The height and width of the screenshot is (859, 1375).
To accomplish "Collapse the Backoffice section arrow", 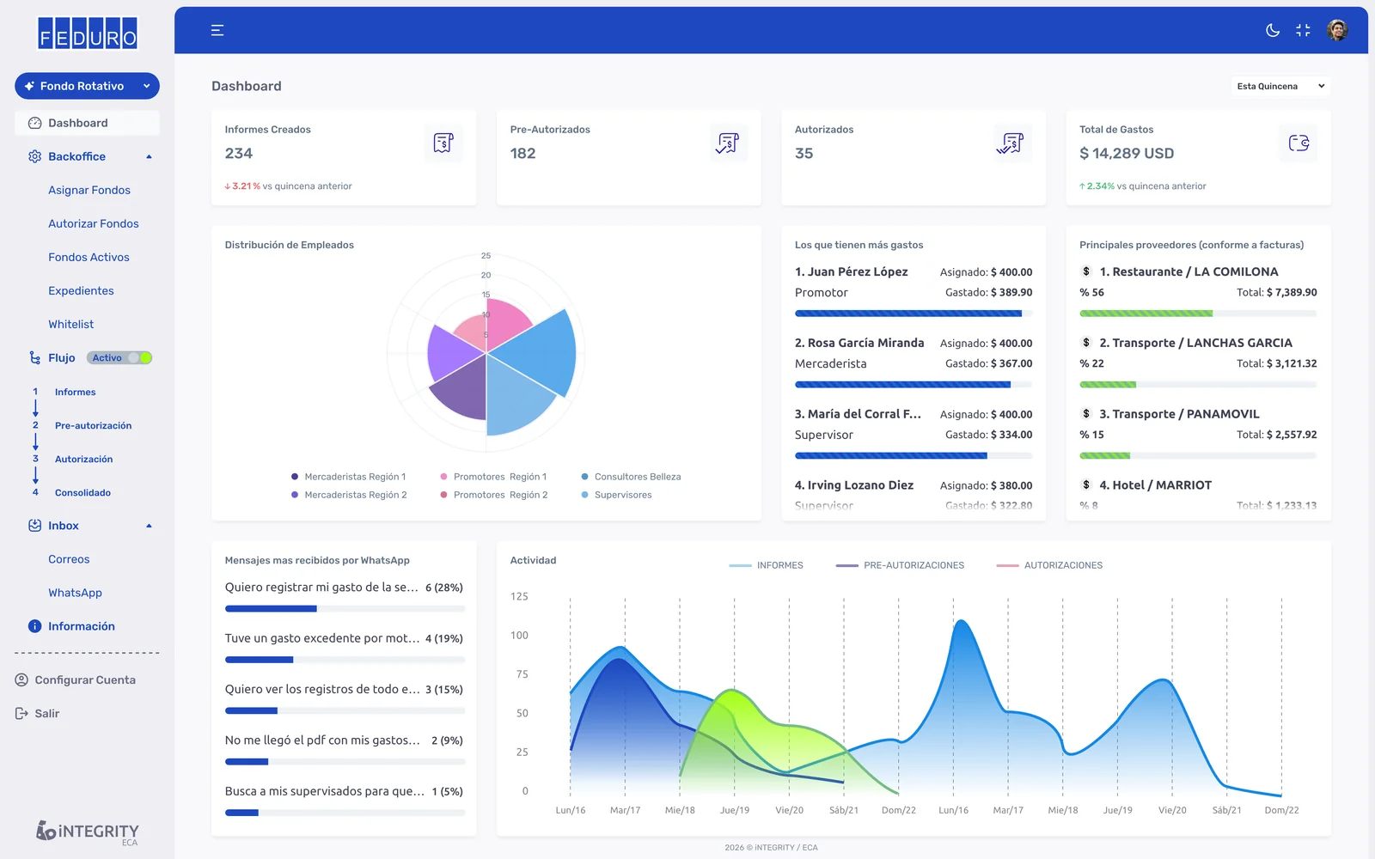I will click(149, 156).
